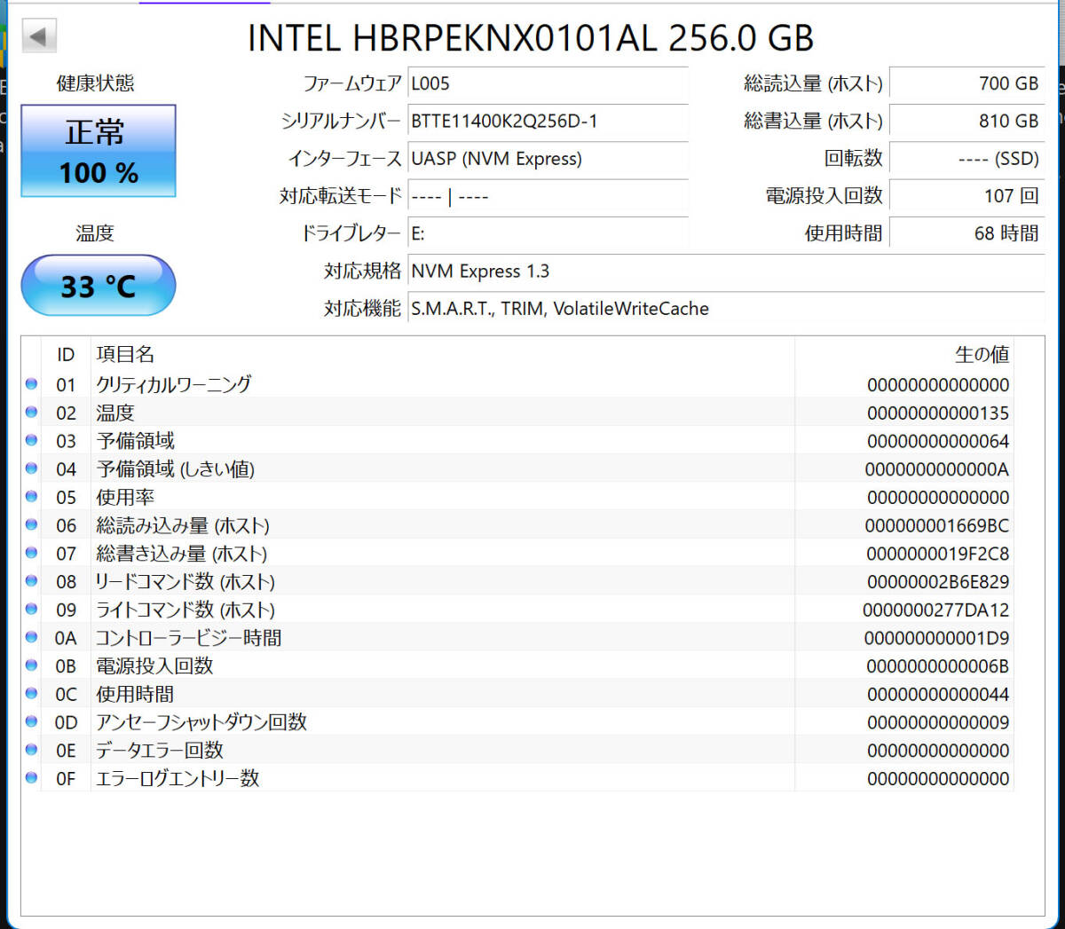The width and height of the screenshot is (1065, 929).
Task: Click status orb for 総書き込み量 (ホスト) row
Action: (x=32, y=553)
